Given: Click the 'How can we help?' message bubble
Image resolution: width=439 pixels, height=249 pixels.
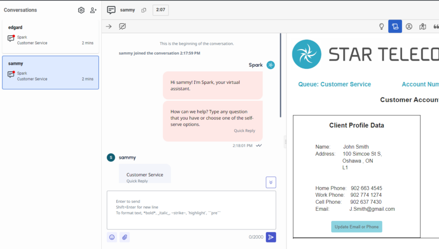Looking at the screenshot, I should tap(213, 121).
